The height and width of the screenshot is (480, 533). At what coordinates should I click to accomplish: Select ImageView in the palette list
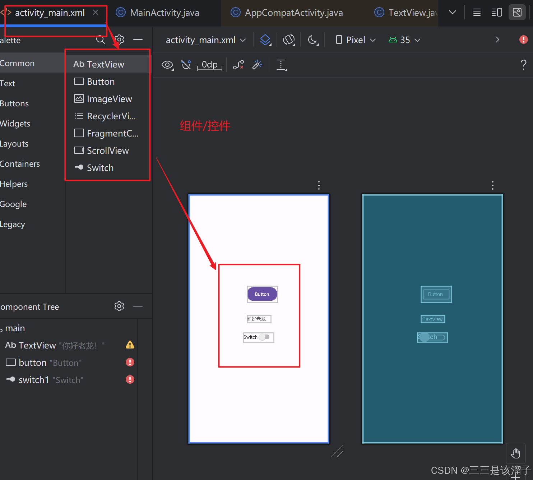(x=109, y=99)
